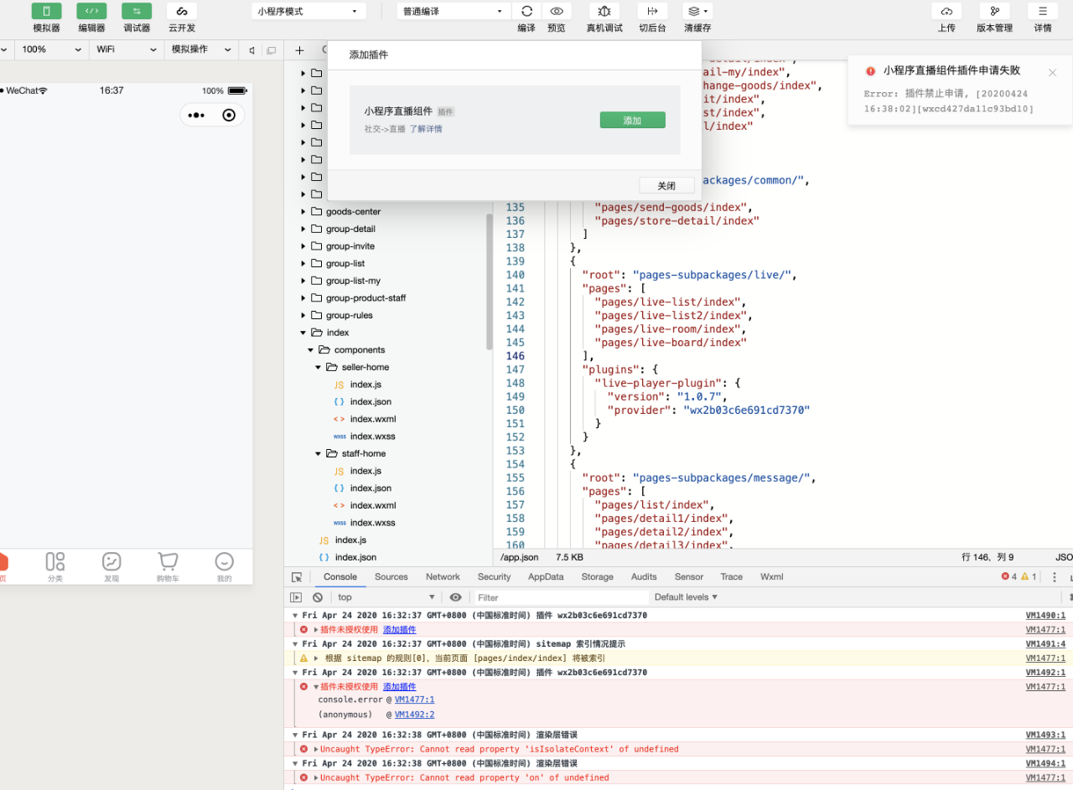Click the capsule close circle icon
Image resolution: width=1073 pixels, height=790 pixels.
coord(229,115)
